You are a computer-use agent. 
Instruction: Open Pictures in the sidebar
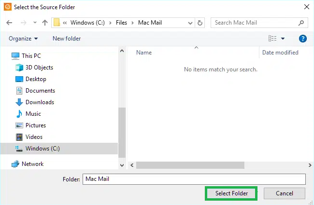(x=36, y=125)
